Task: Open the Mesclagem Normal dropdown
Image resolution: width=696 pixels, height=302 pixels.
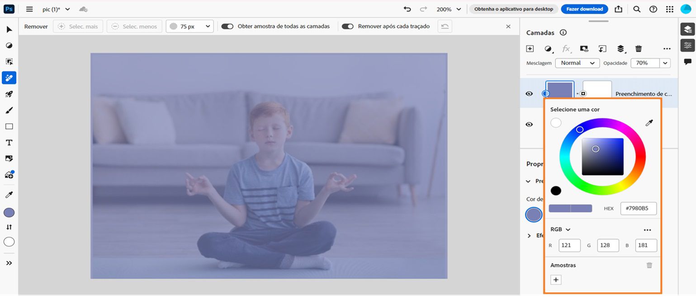Action: (577, 63)
